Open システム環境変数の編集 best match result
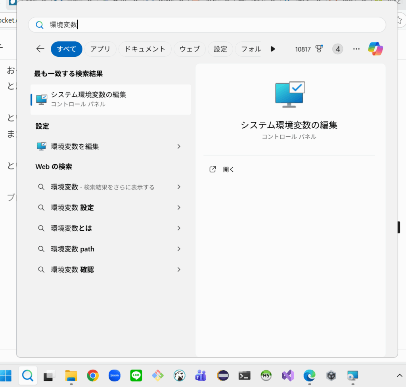 (110, 99)
